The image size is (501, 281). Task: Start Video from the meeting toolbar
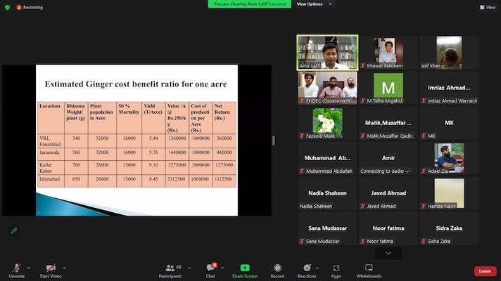[51, 270]
